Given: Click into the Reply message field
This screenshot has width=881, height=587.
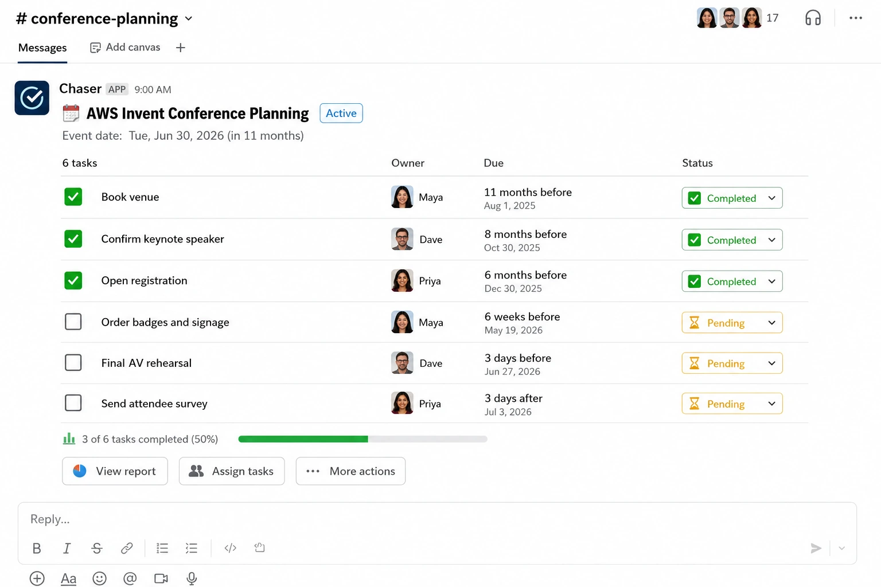Looking at the screenshot, I should click(437, 519).
